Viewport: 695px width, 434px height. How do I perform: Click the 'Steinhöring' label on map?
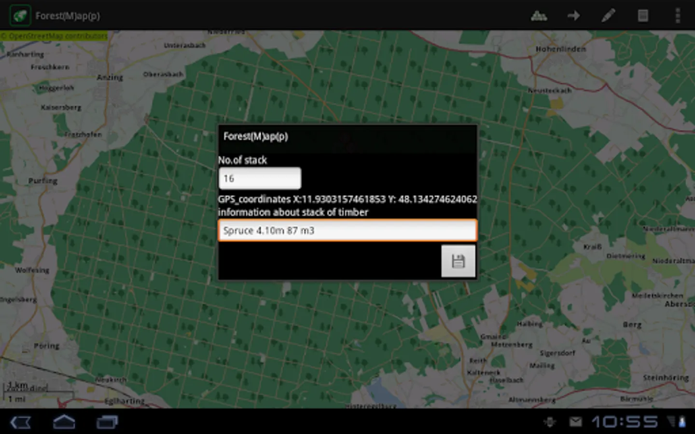click(666, 378)
